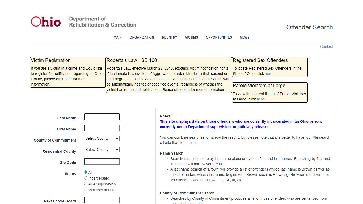Open the County of Committment dropdown
Viewport: 363px width, 204px height.
click(x=102, y=138)
